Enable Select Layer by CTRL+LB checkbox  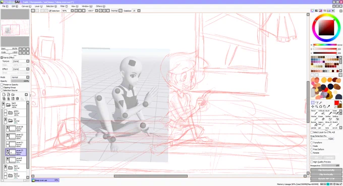click(x=312, y=132)
